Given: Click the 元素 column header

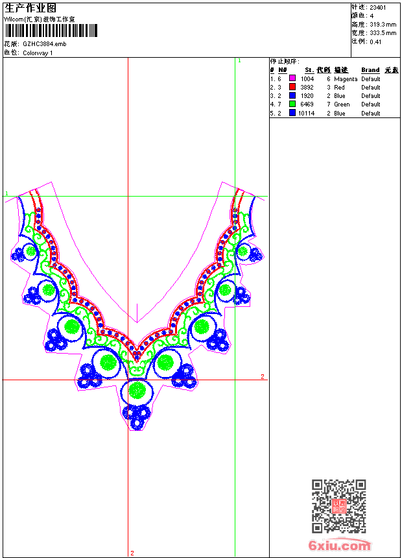Looking at the screenshot, I should coord(392,70).
